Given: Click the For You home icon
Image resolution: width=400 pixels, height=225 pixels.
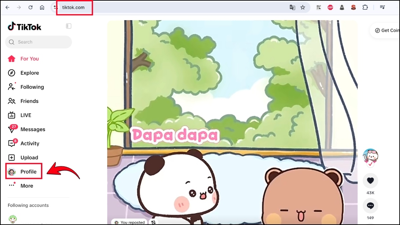Looking at the screenshot, I should pos(12,59).
